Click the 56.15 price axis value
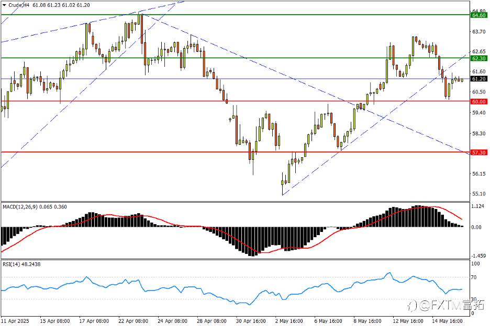The width and height of the screenshot is (490, 326). pos(479,174)
